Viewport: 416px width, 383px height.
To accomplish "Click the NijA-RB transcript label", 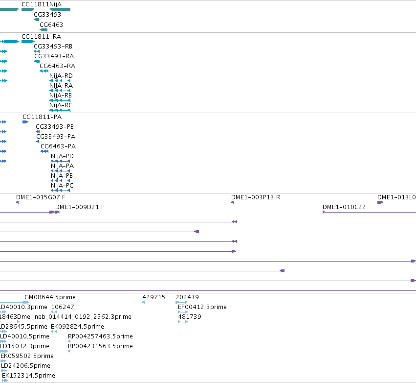I will point(61,96).
